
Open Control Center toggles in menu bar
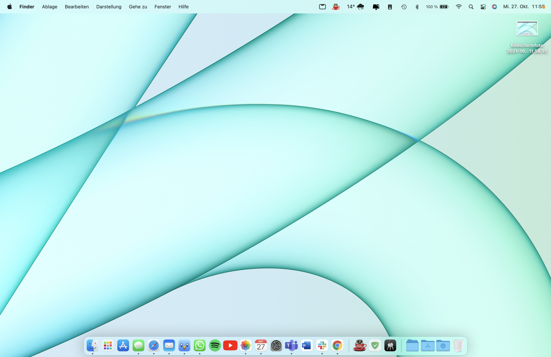(x=483, y=7)
